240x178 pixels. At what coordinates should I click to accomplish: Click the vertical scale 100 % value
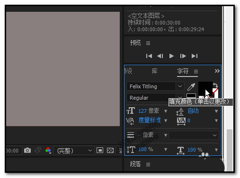point(146,149)
